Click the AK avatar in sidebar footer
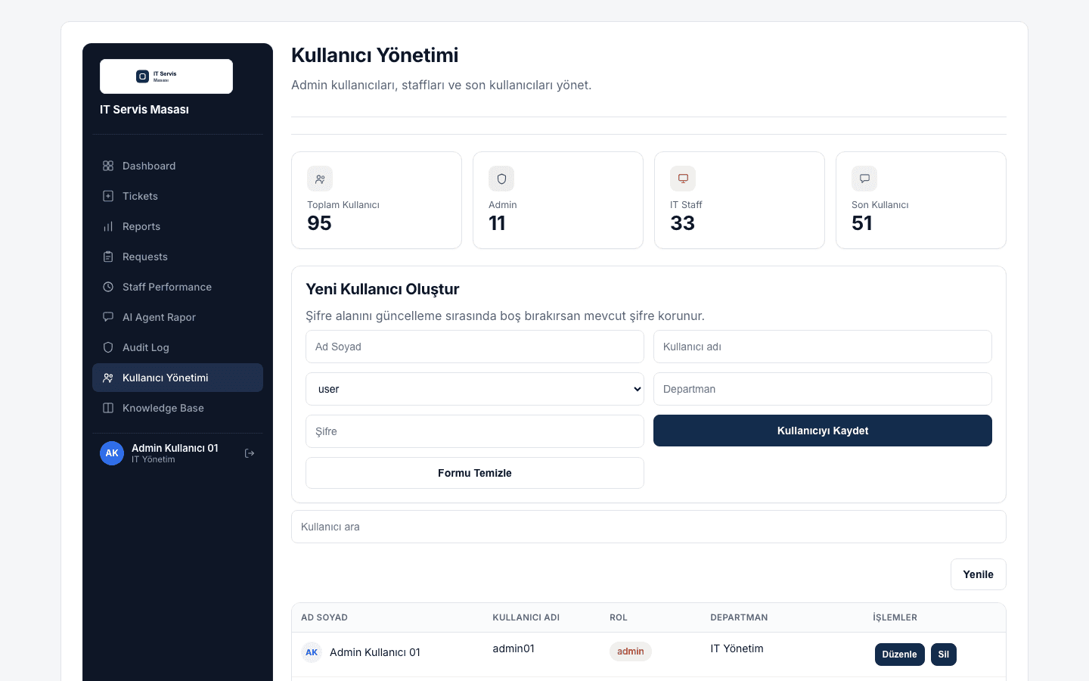The height and width of the screenshot is (681, 1089). (112, 453)
